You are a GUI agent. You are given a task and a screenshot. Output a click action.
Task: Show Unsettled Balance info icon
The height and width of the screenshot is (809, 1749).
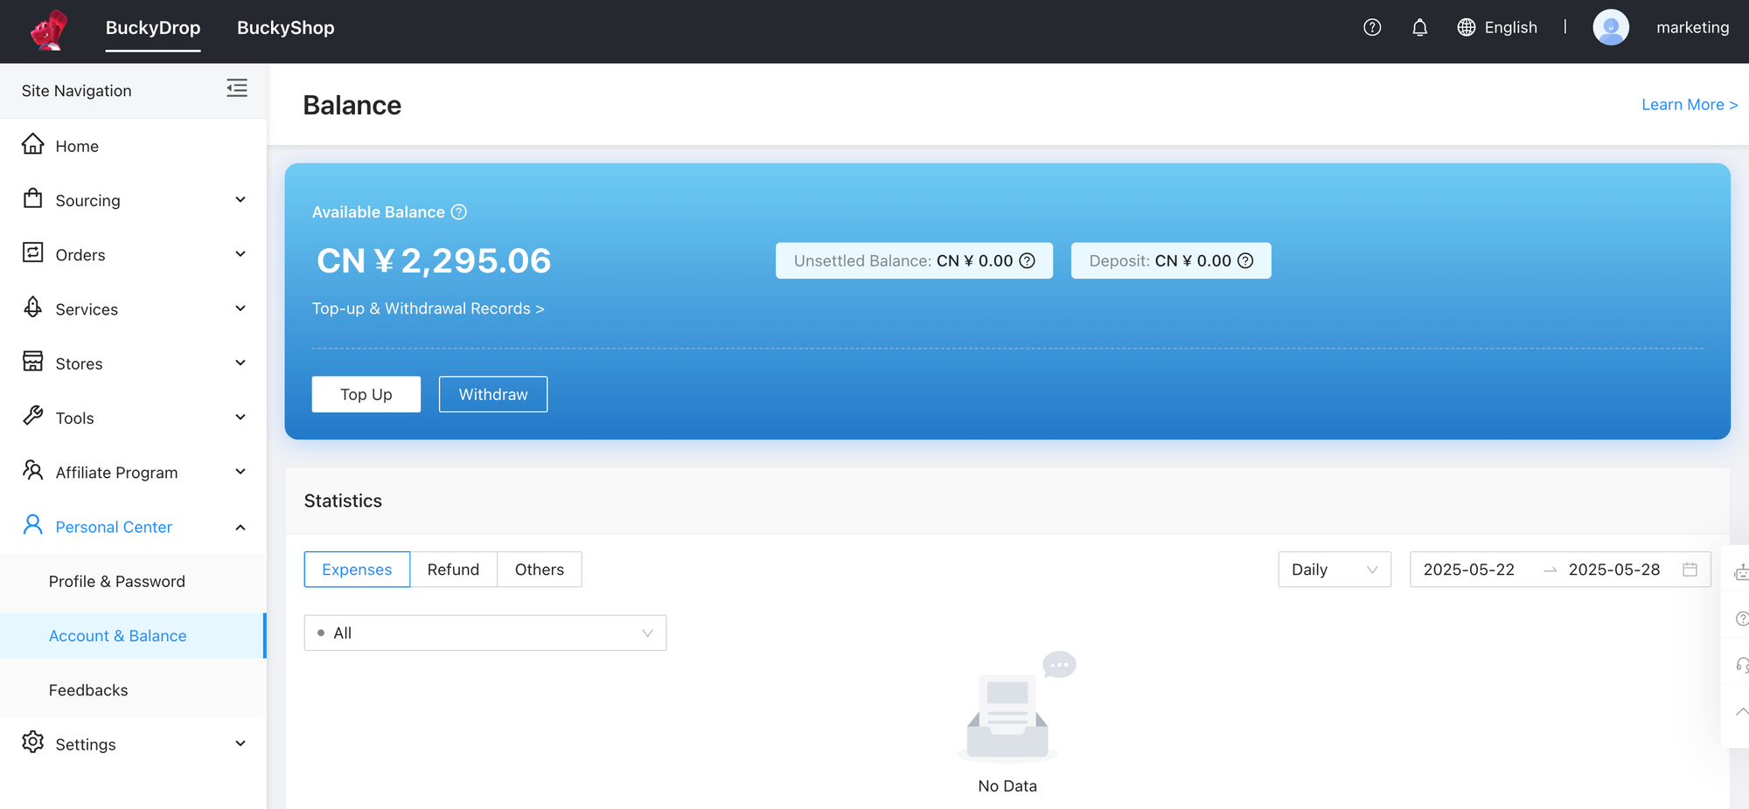[1028, 260]
